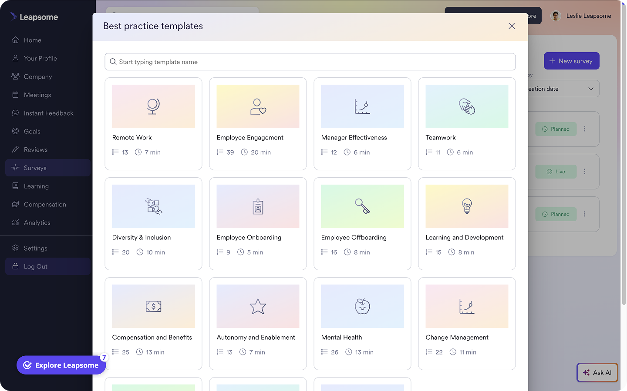Click the Reviews pencil icon
This screenshot has width=627, height=391.
[x=15, y=149]
